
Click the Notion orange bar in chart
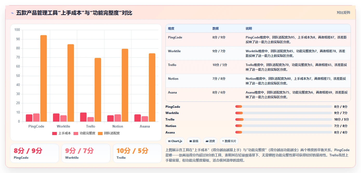click(x=125, y=85)
